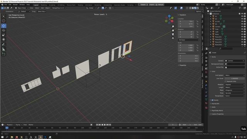Open the Mass Kilograms dropdown
The height and width of the screenshot is (139, 247).
pyautogui.click(x=235, y=90)
